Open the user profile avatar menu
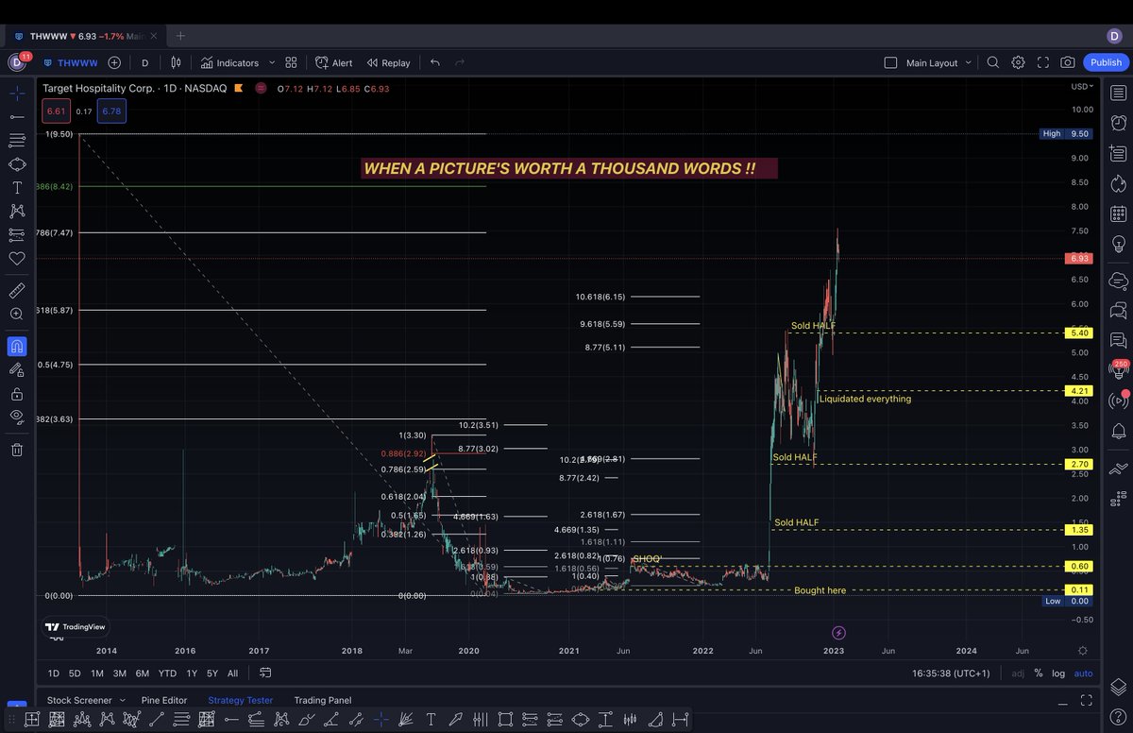Viewport: 1133px width, 733px height. 16,62
